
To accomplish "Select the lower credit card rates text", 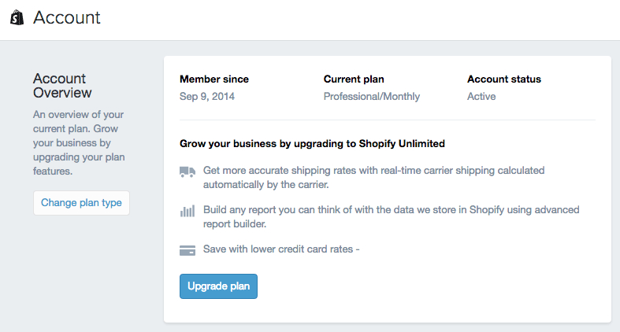I will tap(281, 249).
